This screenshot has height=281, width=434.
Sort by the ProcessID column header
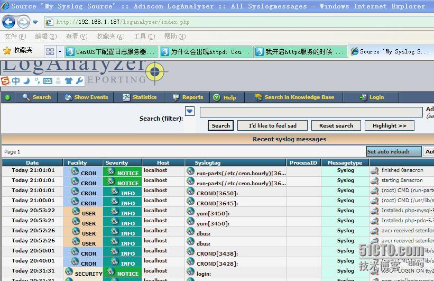pyautogui.click(x=303, y=162)
